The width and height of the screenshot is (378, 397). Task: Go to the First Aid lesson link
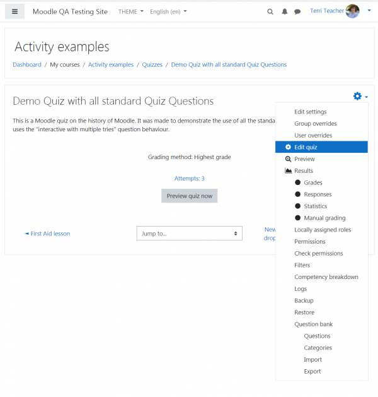47,234
